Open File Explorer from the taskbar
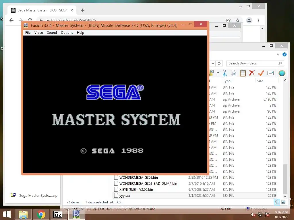The height and width of the screenshot is (220, 294). click(x=23, y=214)
